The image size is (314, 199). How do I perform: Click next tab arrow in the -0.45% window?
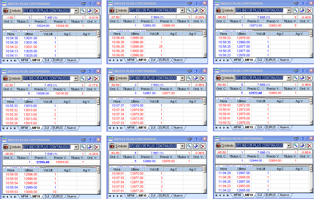pyautogui.click(x=117, y=128)
